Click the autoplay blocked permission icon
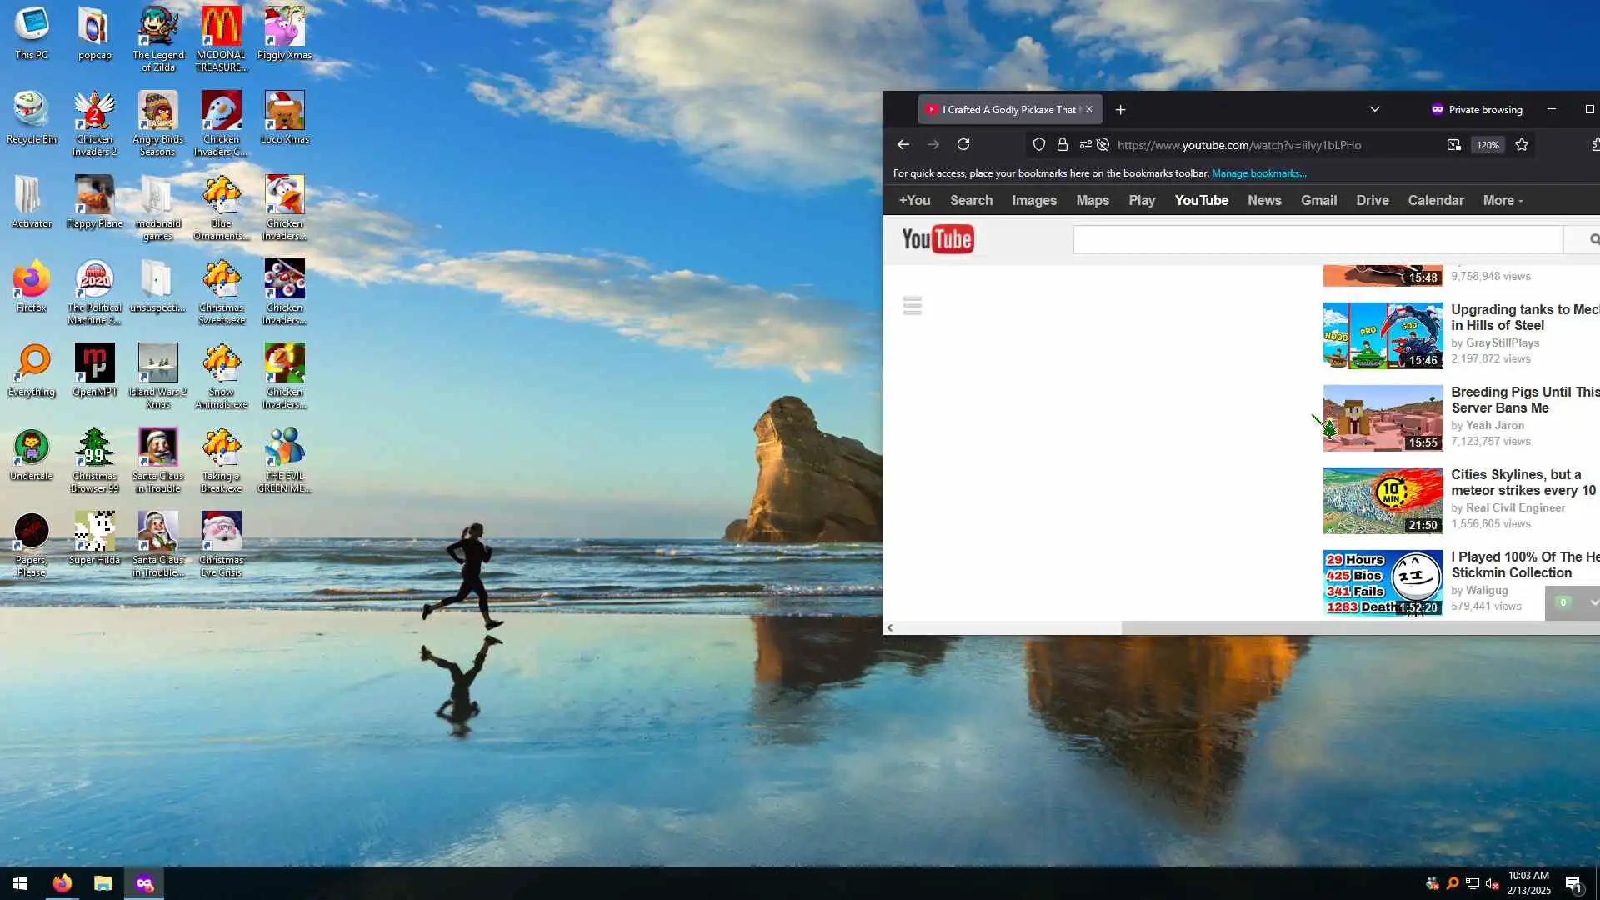The width and height of the screenshot is (1600, 900). 1102,144
